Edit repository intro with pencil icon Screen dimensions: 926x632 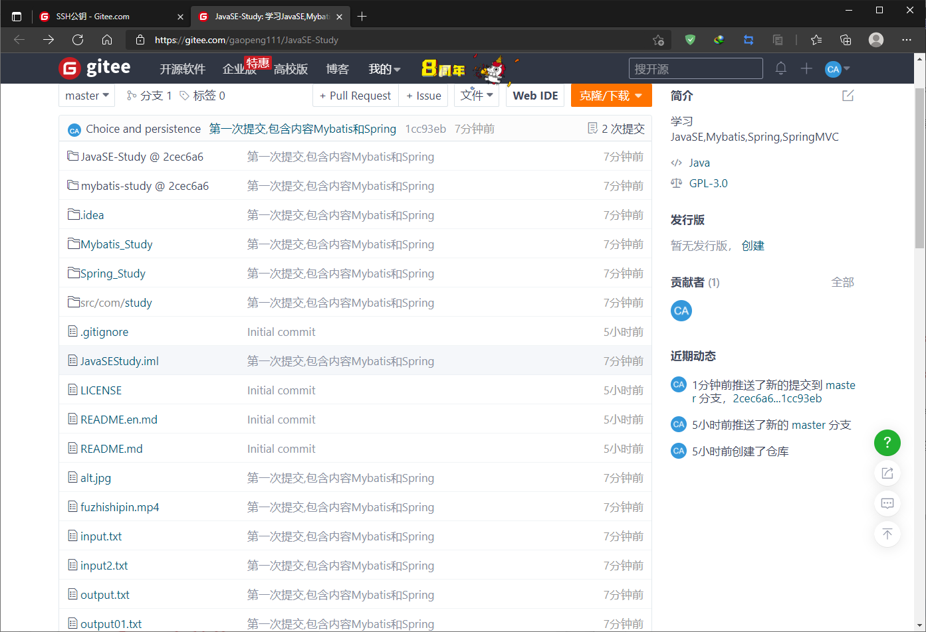pyautogui.click(x=848, y=96)
